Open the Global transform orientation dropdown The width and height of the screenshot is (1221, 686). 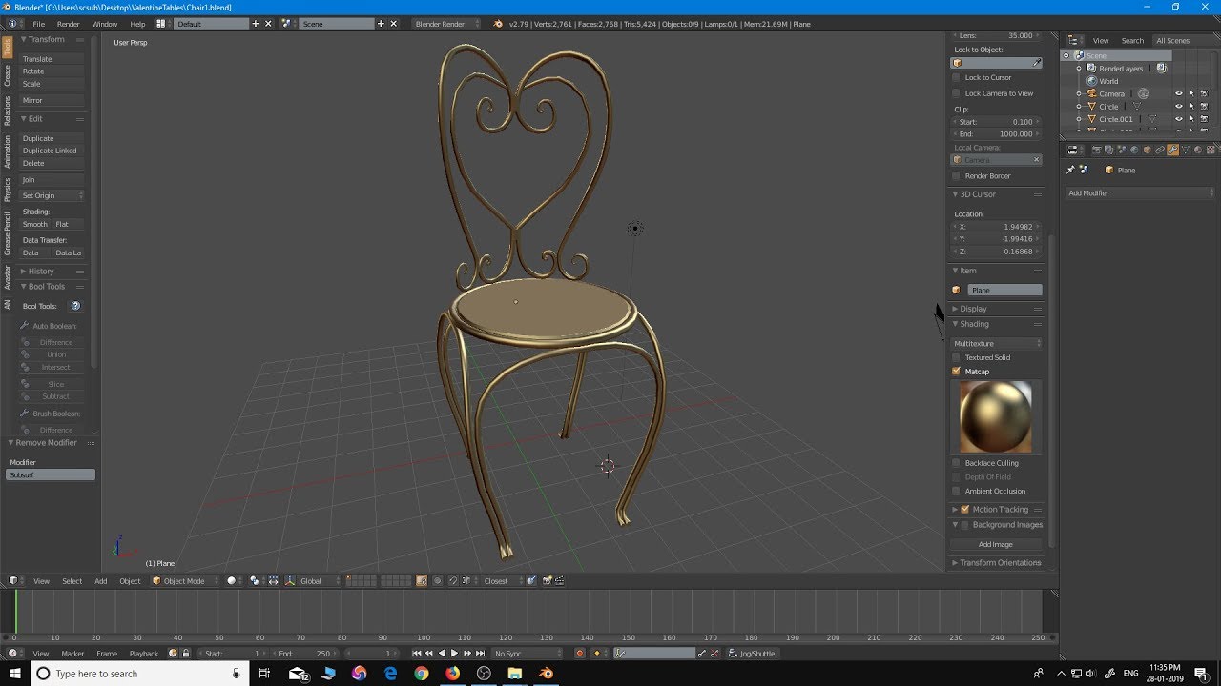313,581
